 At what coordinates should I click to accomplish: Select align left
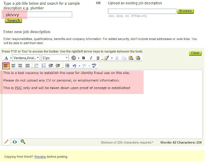point(6,66)
